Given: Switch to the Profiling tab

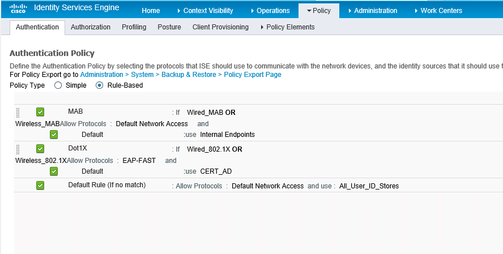Looking at the screenshot, I should pos(134,27).
